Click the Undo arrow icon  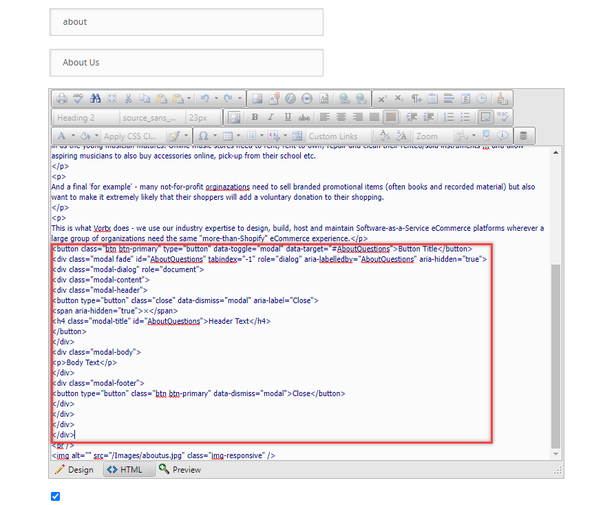pyautogui.click(x=204, y=99)
